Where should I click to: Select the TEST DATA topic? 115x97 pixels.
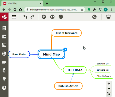(x=75, y=70)
